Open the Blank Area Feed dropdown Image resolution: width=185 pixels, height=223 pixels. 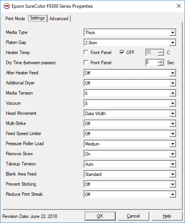pos(130,174)
